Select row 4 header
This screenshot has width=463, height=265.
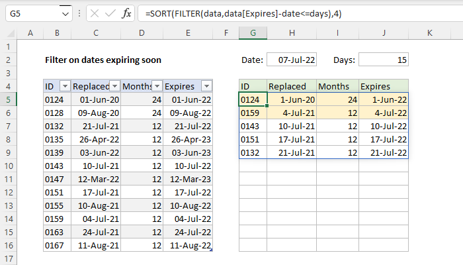8,86
